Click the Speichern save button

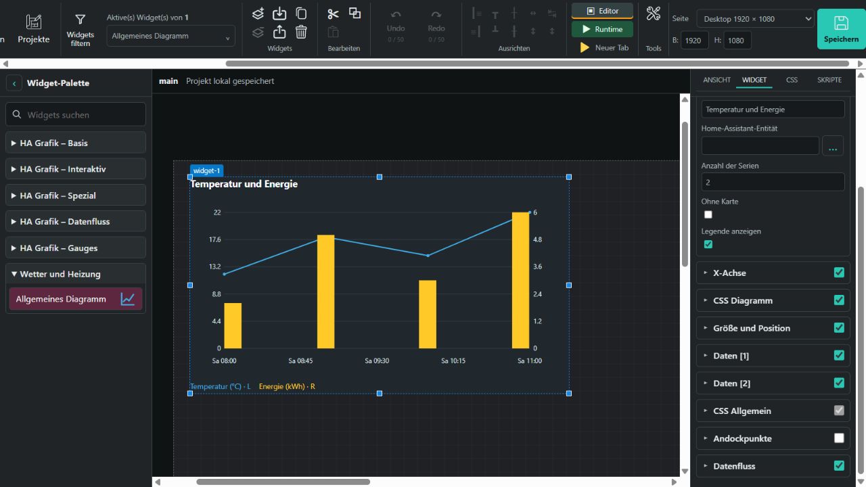[x=841, y=29]
